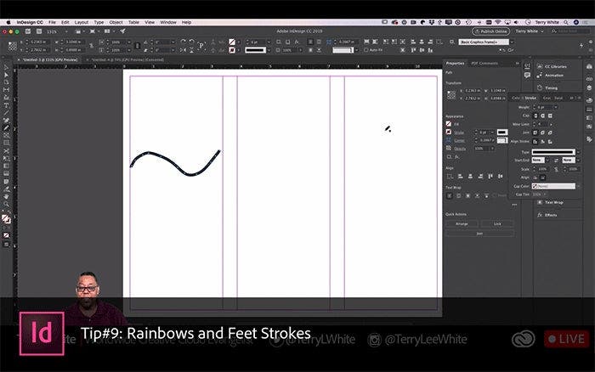Screen dimensions: 595x372
Task: Switch to the PDF Comments tab
Action: coord(483,64)
